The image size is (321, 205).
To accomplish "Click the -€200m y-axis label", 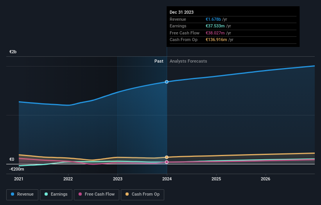I will (x=16, y=169).
